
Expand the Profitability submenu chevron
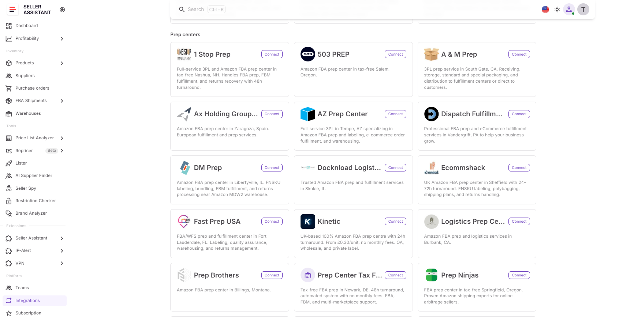coord(62,39)
